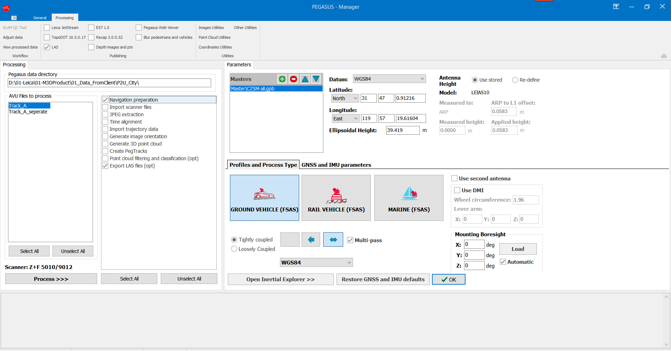
Task: Select Re-define antenna height radio
Action: tap(515, 80)
